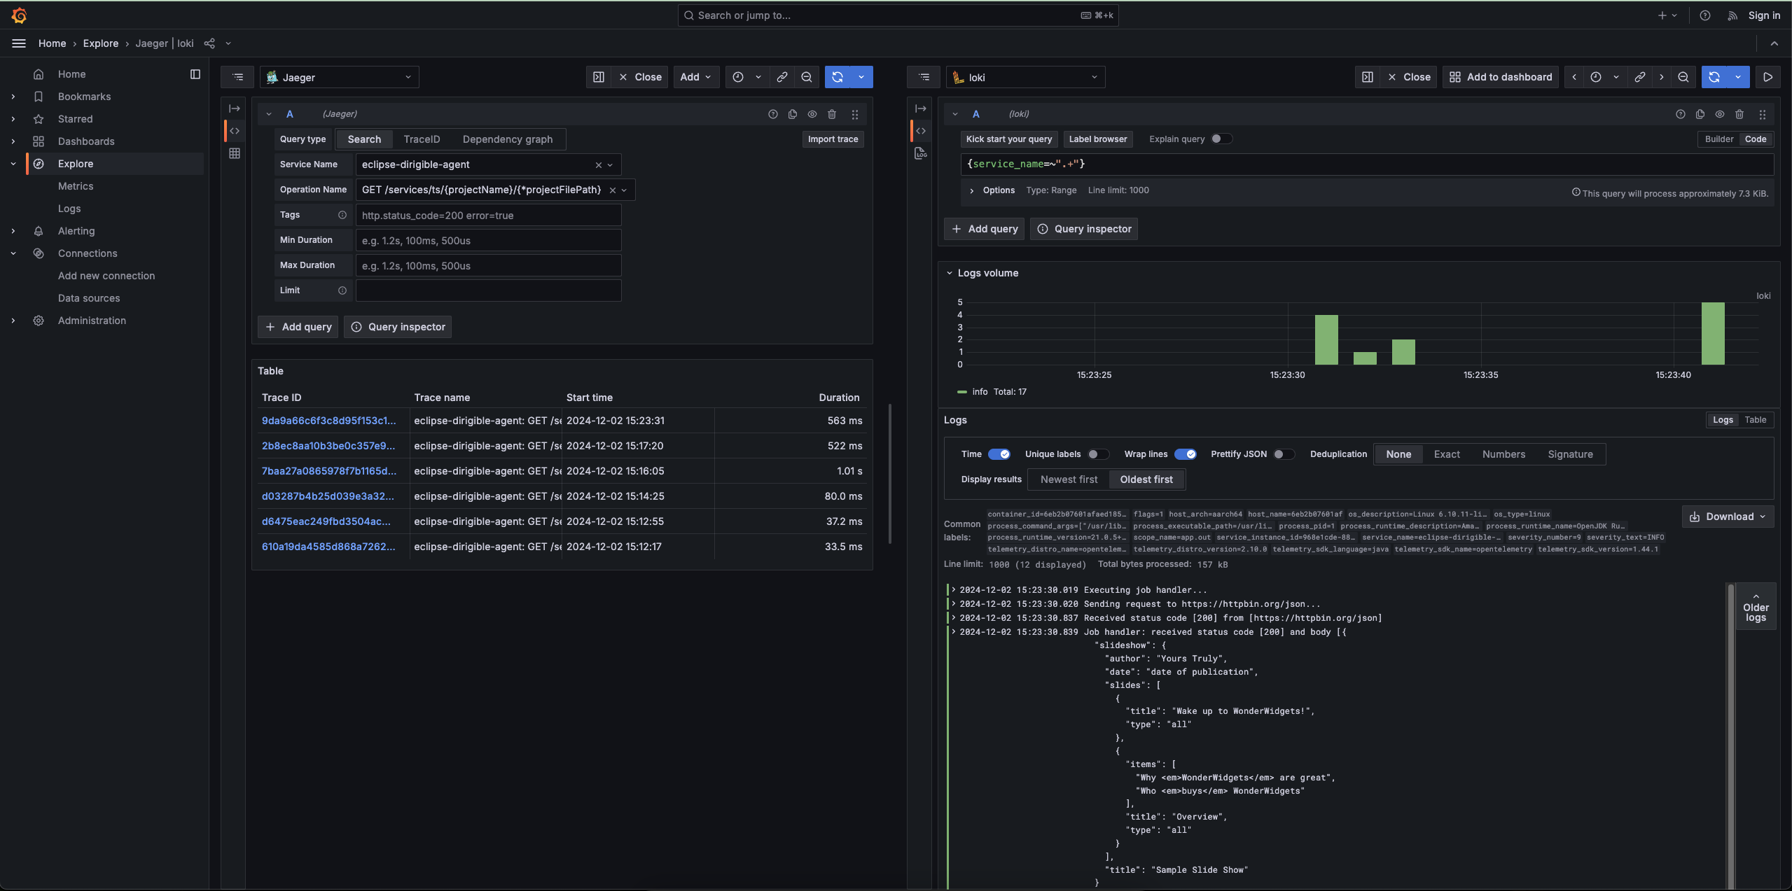Image resolution: width=1792 pixels, height=891 pixels.
Task: Open split view in the Jaeger pane
Action: (599, 77)
